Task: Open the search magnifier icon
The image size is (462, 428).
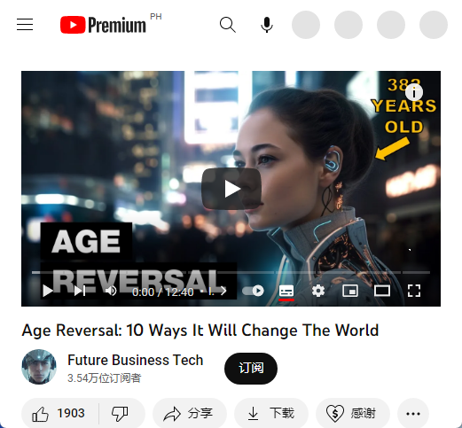Action: (x=228, y=25)
